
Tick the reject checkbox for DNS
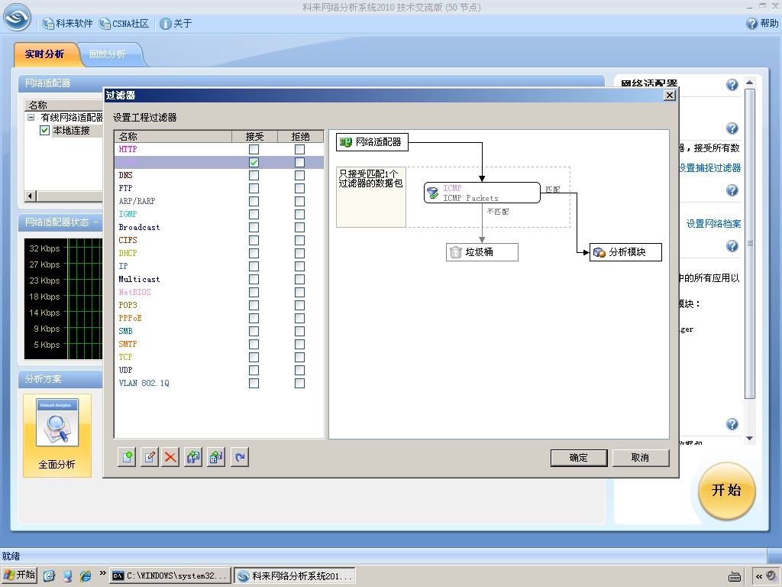pos(299,175)
